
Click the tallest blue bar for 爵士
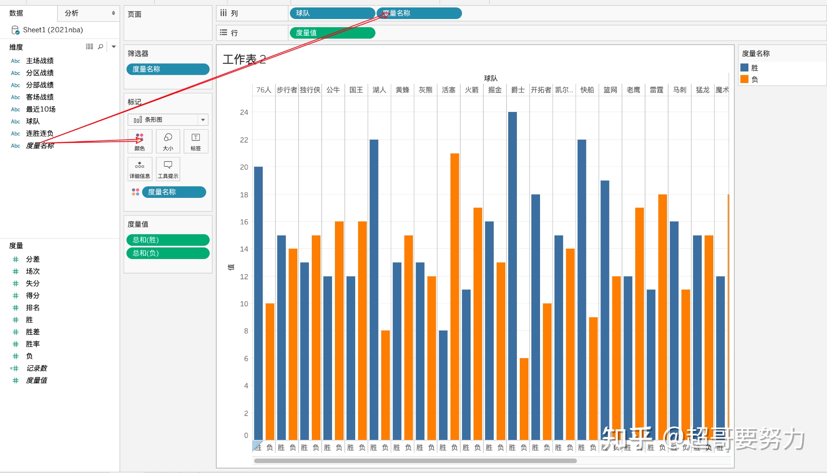[512, 276]
